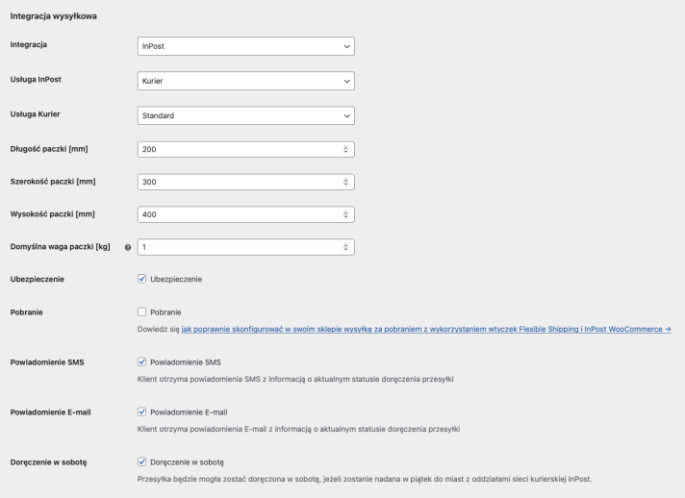This screenshot has height=498, width=685.
Task: Focus the Długość paczki field containing 200
Action: pyautogui.click(x=246, y=149)
